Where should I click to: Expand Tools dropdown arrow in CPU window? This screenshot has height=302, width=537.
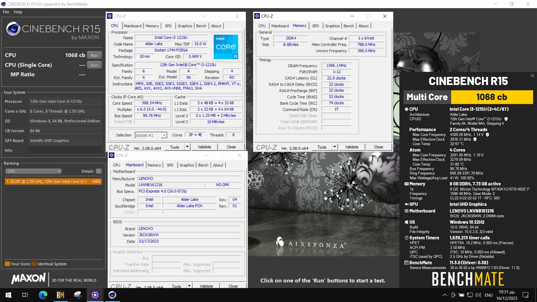(187, 147)
